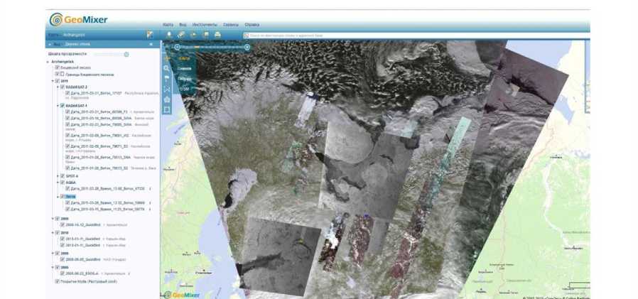Collapse the 2011 year group
This screenshot has height=299, width=638.
(53, 81)
